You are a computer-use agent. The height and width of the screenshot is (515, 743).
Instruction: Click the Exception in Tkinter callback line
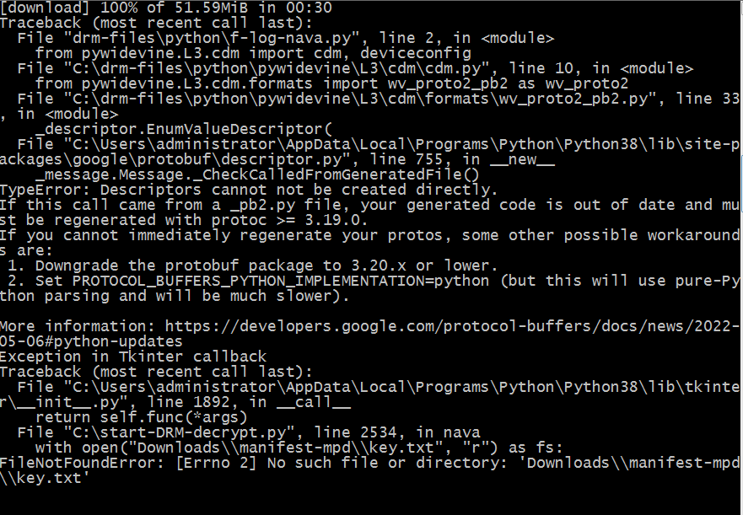[x=133, y=357]
